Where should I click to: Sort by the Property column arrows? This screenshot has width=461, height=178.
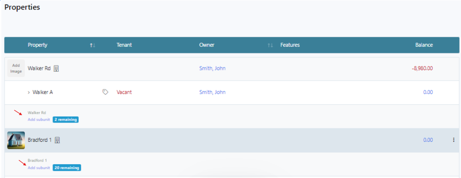point(92,45)
